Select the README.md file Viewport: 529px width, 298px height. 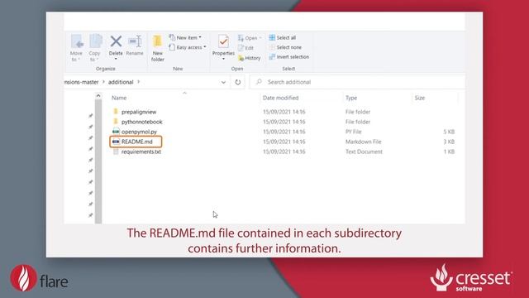point(137,142)
